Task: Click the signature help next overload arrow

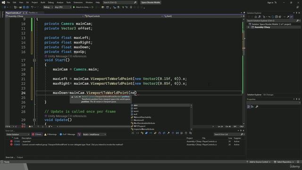Action: [80, 97]
